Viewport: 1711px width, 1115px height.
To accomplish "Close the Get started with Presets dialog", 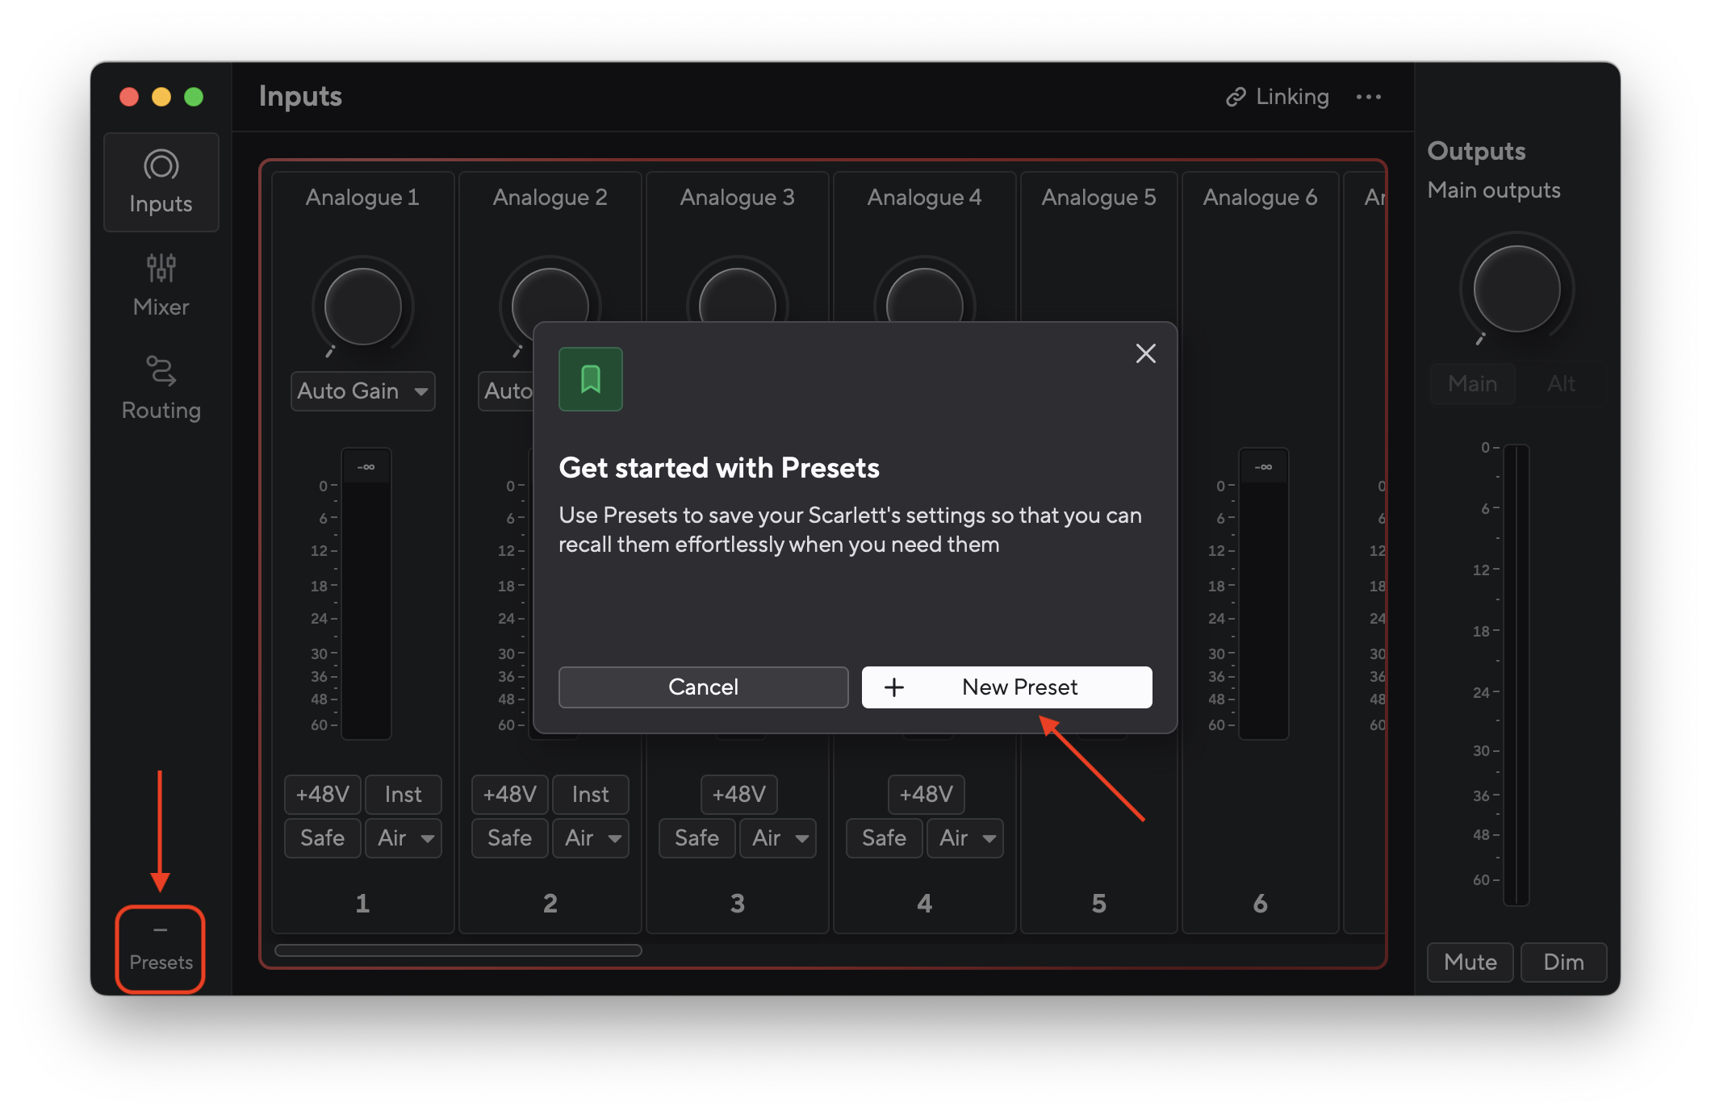I will click(x=1145, y=353).
